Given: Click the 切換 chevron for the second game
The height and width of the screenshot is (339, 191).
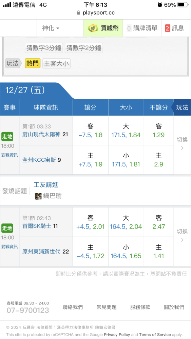Looking at the screenshot, I should pos(182,240).
